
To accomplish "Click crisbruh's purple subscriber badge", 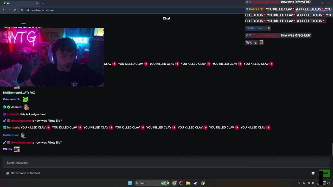I will (4, 114).
